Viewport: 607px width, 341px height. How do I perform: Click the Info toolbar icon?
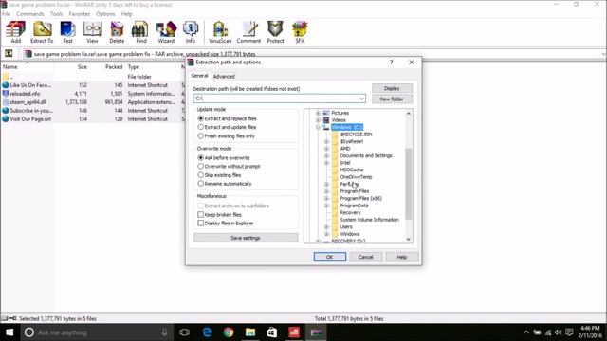tap(190, 31)
